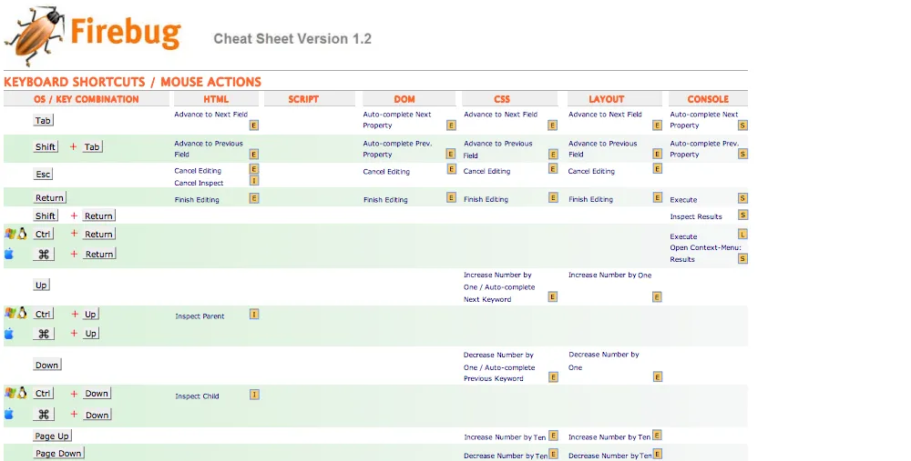
Task: Click the Ctrl key in Ctrl + Down
Action: [43, 393]
